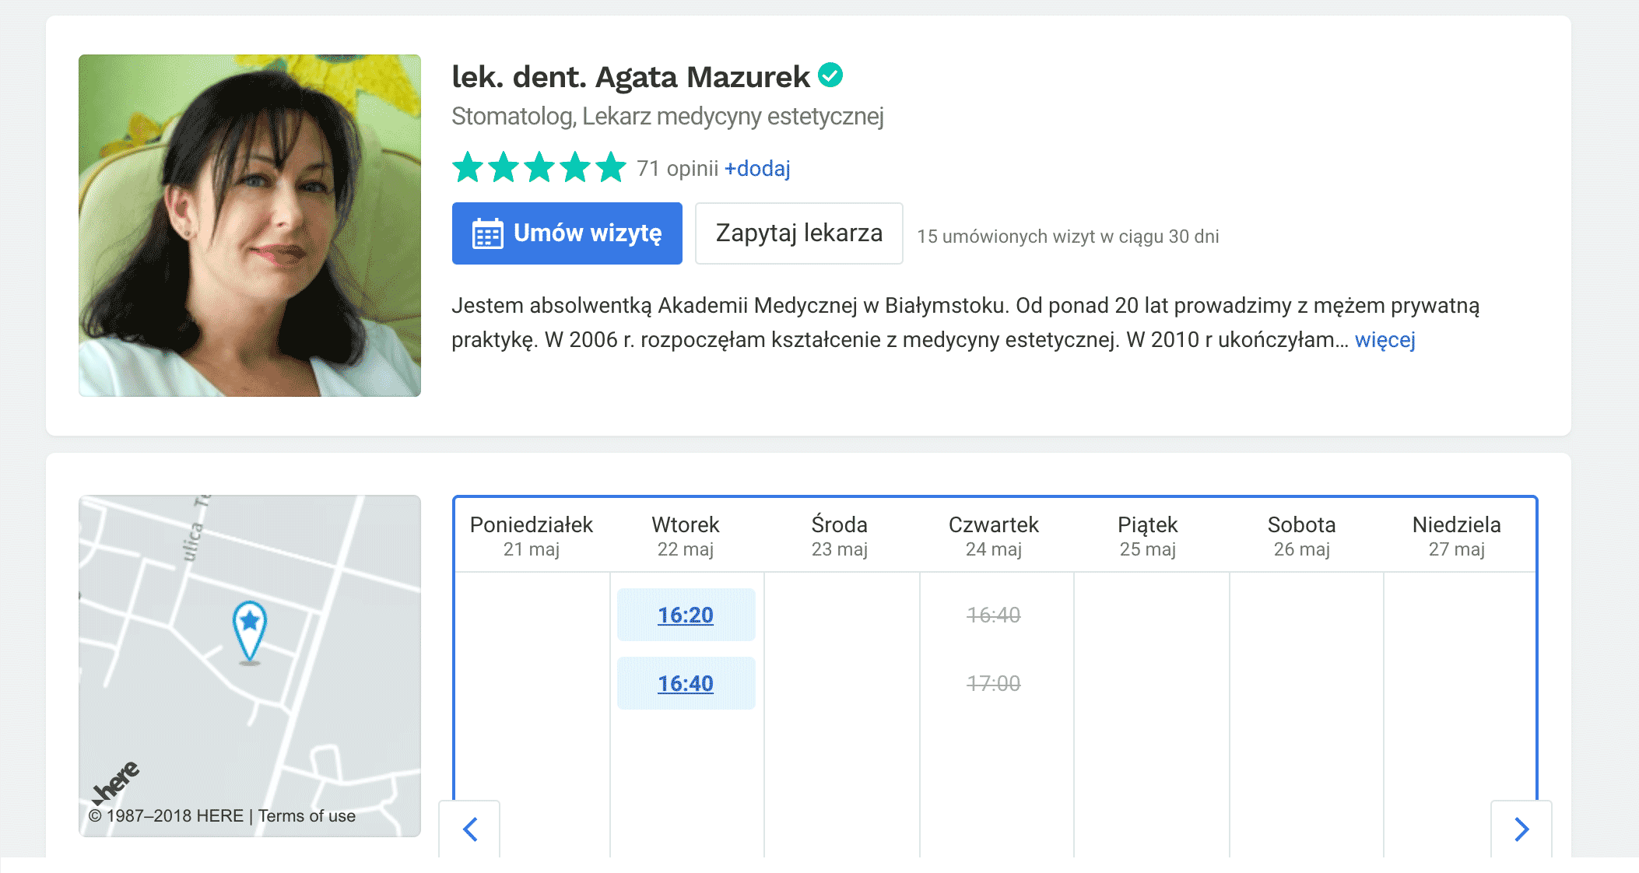Click the Zapytaj lekarza button

tap(798, 233)
